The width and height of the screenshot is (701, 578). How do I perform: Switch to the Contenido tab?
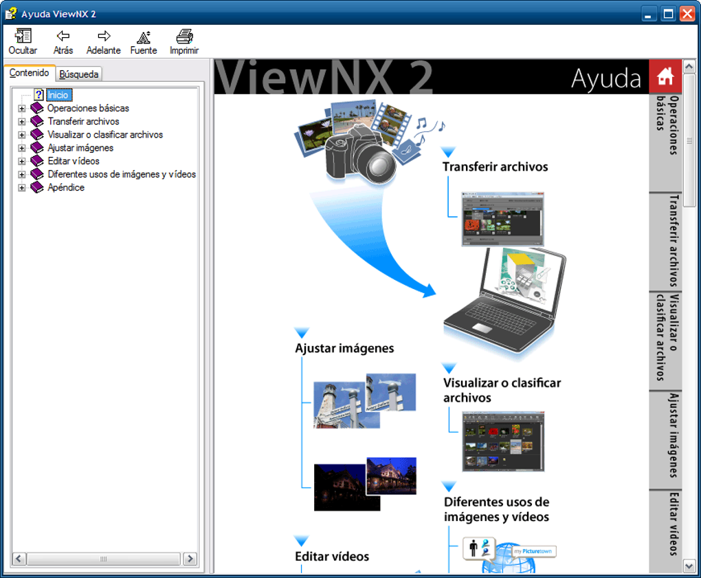[29, 72]
